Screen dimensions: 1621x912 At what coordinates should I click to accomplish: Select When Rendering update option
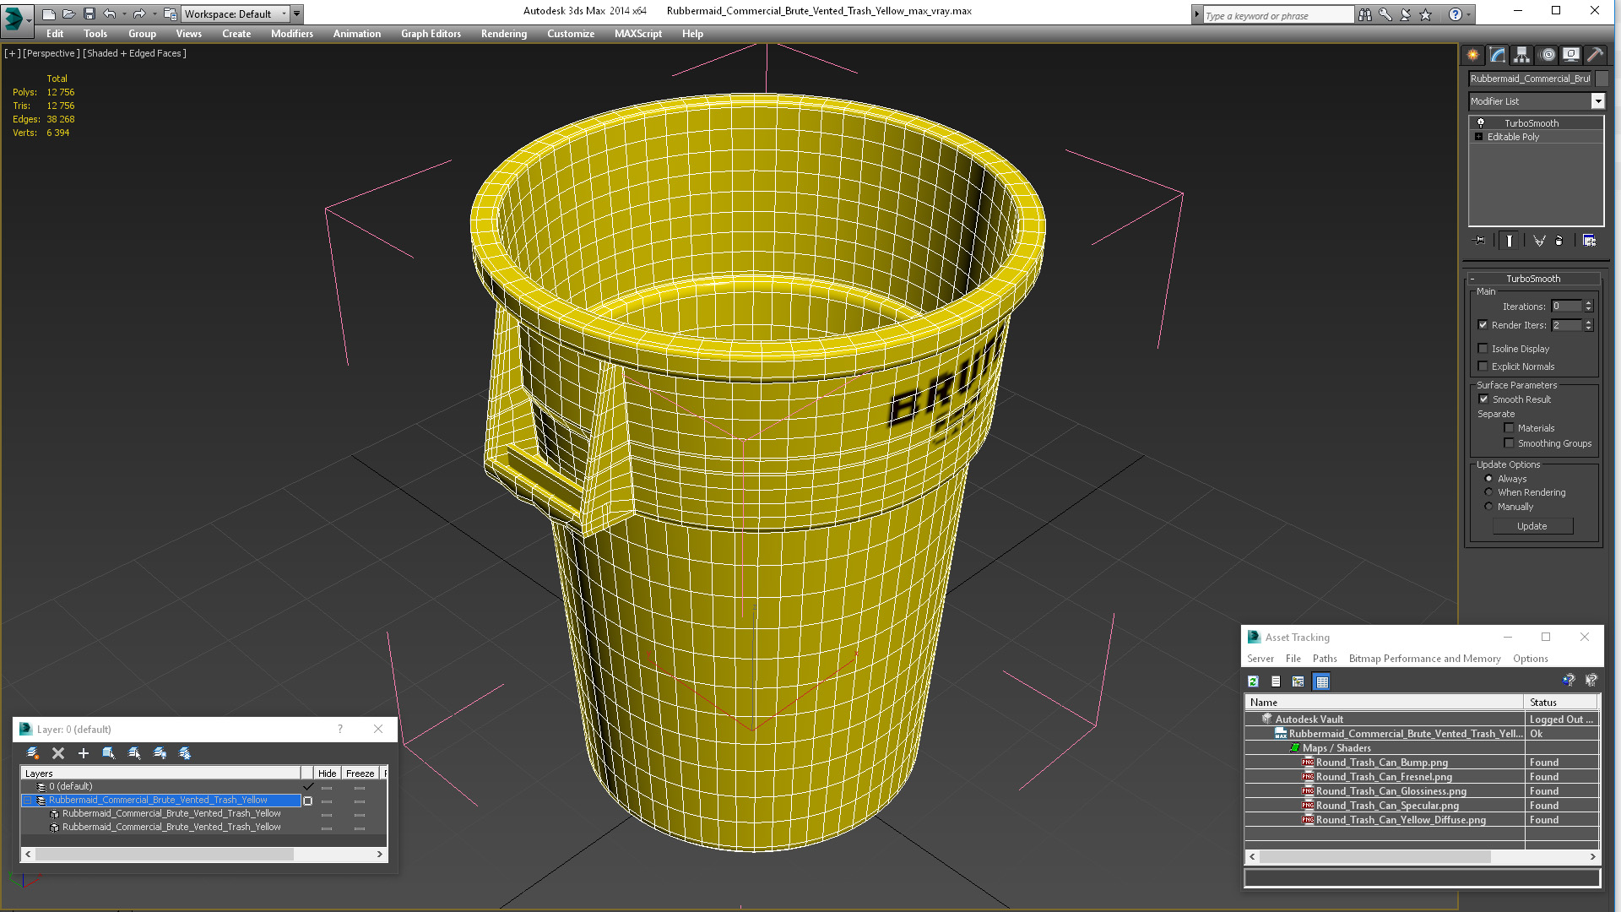pyautogui.click(x=1488, y=492)
